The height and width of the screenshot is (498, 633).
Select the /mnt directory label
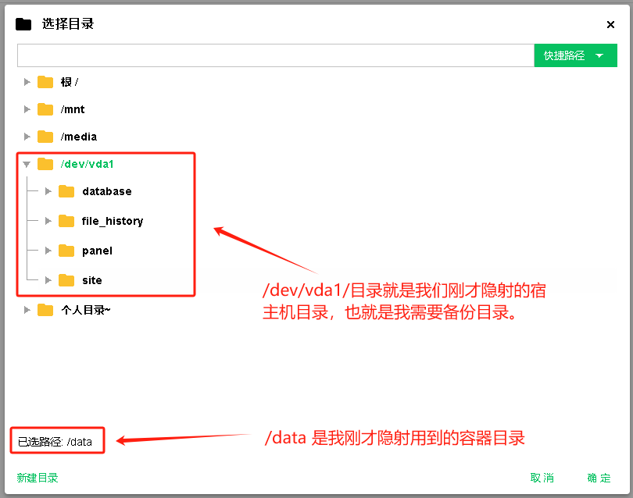[x=73, y=109]
